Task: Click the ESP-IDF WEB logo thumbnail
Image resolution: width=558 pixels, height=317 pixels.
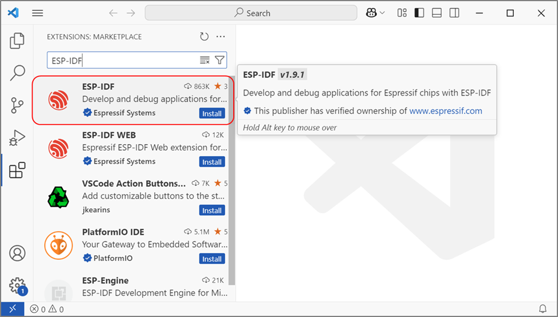Action: point(58,148)
